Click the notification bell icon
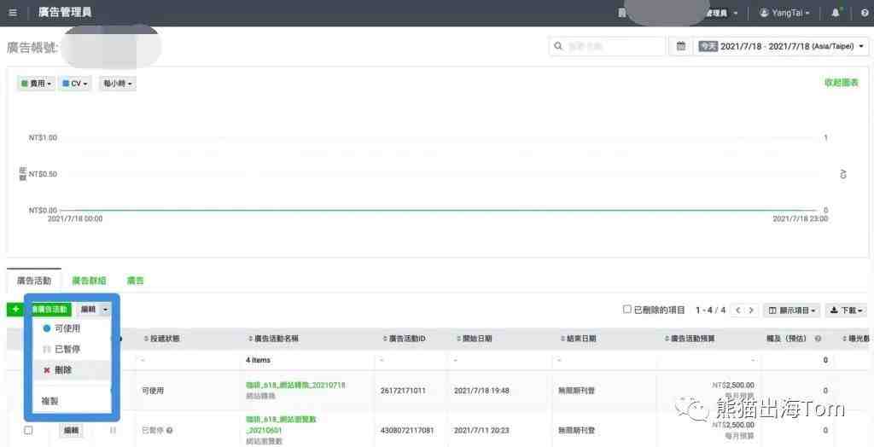 [836, 12]
